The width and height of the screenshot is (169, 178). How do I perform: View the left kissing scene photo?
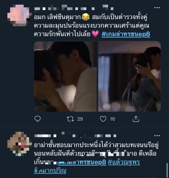[x=65, y=77]
